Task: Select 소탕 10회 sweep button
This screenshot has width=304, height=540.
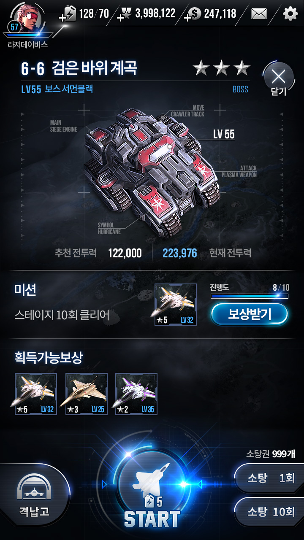Action: 270,512
